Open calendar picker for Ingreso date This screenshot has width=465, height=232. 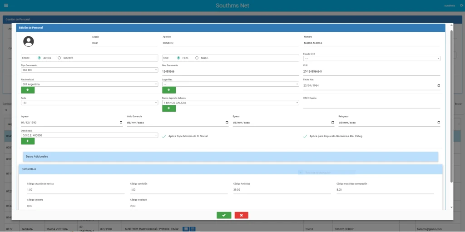[x=121, y=123]
